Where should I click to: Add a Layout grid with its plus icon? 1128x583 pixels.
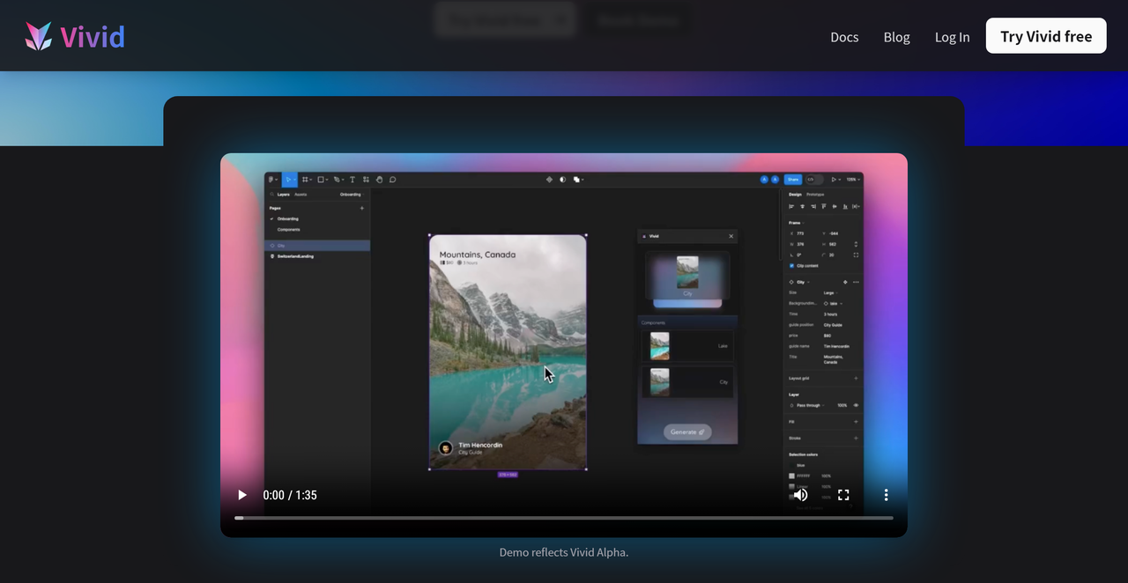(856, 378)
